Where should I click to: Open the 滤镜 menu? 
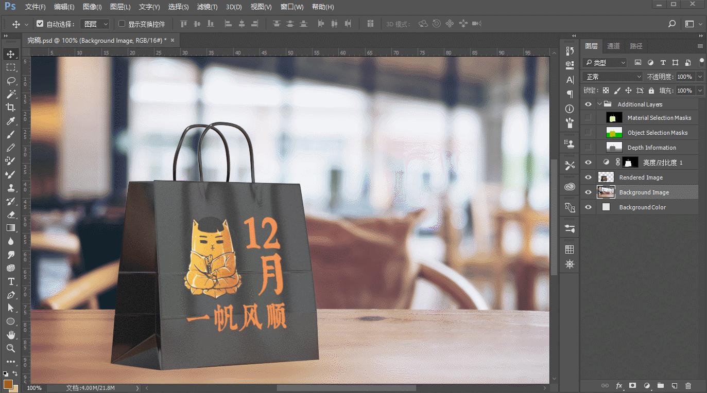pos(206,7)
